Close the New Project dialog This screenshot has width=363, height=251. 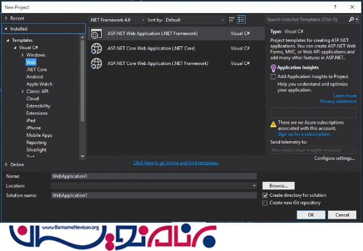pos(352,7)
